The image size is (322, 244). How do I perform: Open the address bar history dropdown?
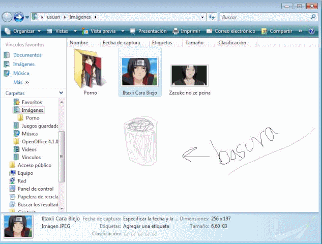tap(202, 17)
